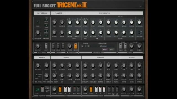The image size is (177, 99).
Task: Click the Brass Volume knob
Action: [x=54, y=89]
